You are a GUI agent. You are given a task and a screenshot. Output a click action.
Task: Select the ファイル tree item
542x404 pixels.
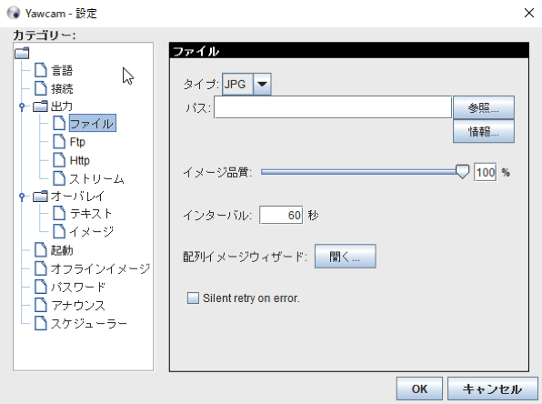pos(93,123)
